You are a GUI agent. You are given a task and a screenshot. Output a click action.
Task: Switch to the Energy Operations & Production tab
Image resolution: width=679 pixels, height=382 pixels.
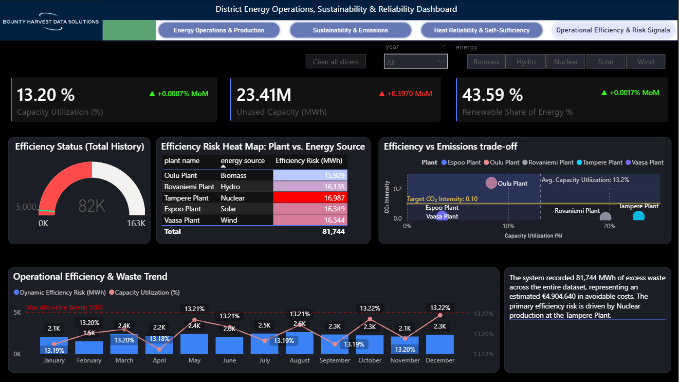[218, 30]
